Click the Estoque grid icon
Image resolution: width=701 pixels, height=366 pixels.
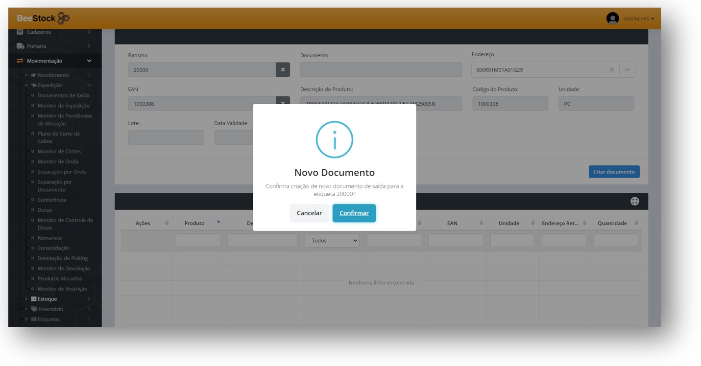pyautogui.click(x=34, y=299)
